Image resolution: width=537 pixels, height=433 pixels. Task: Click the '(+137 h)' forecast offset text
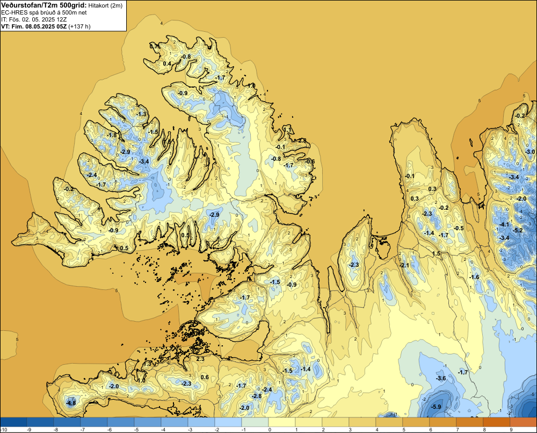tap(79, 26)
